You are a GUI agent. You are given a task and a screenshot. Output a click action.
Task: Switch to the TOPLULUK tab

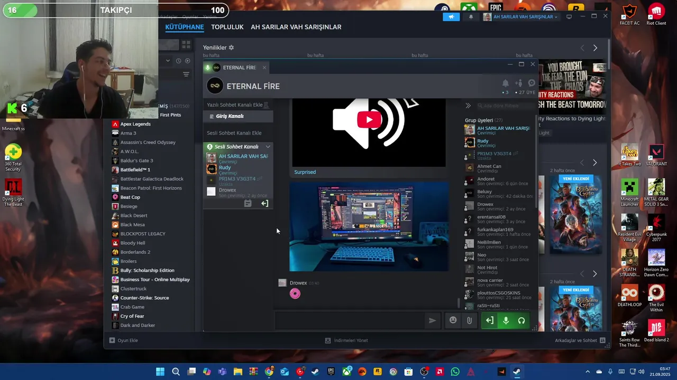227,27
